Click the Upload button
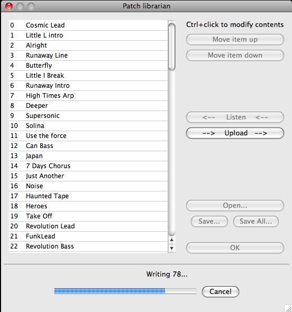Screen dimensions: 292x312 pos(235,133)
